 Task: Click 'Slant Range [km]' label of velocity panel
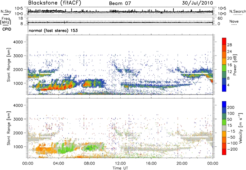click(x=9, y=128)
